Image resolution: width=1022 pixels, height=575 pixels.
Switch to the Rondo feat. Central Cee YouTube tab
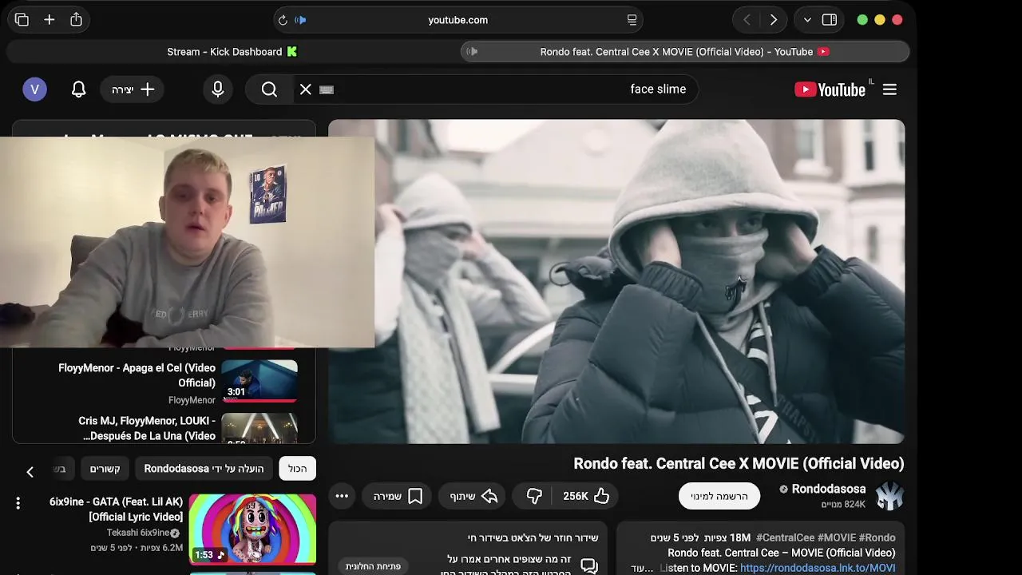point(685,52)
